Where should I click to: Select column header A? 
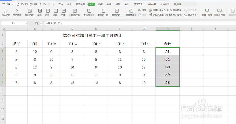16,29
